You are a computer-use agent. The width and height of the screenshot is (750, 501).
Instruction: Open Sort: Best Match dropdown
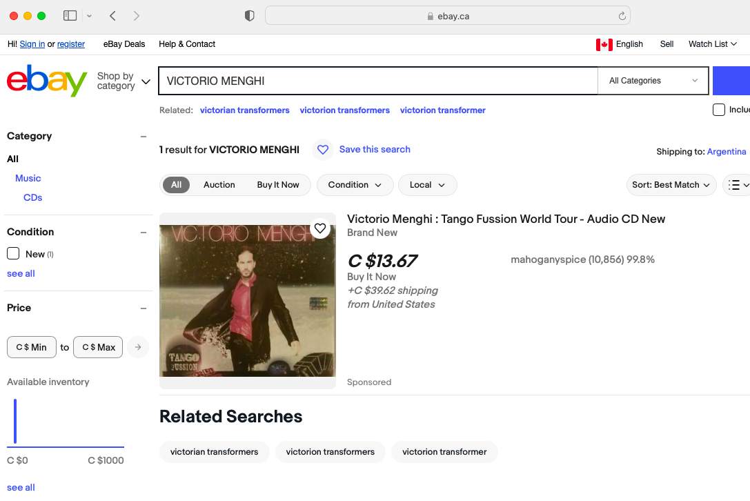point(671,185)
